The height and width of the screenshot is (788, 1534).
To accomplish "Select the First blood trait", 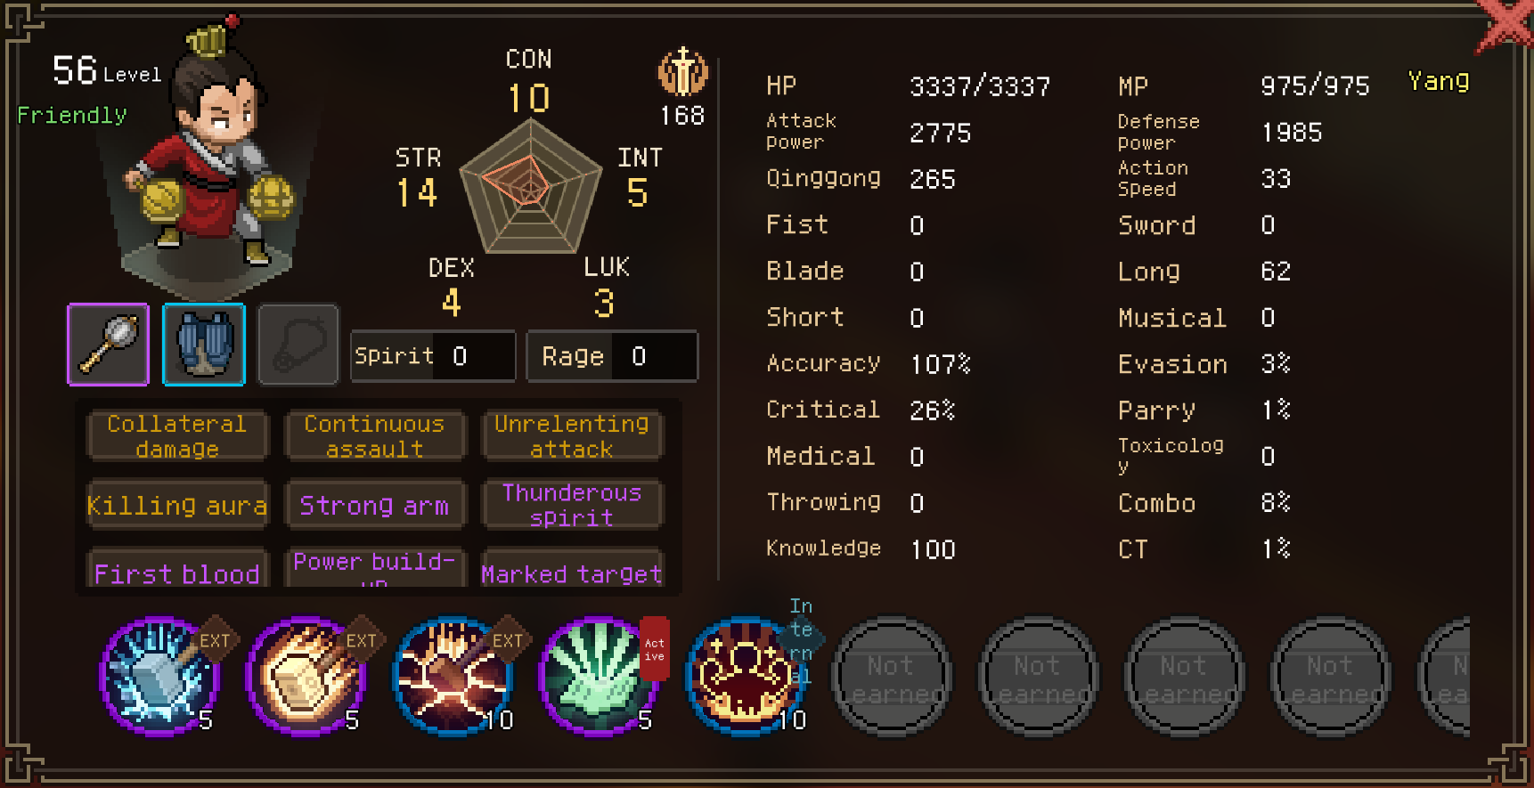I will (x=177, y=568).
